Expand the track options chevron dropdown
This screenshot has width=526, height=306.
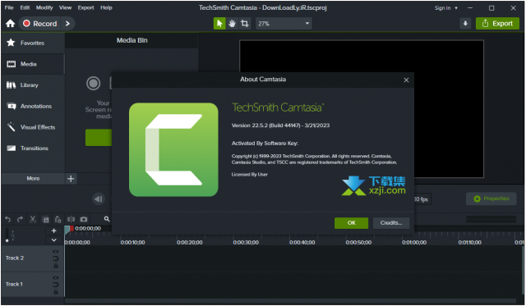[x=53, y=240]
